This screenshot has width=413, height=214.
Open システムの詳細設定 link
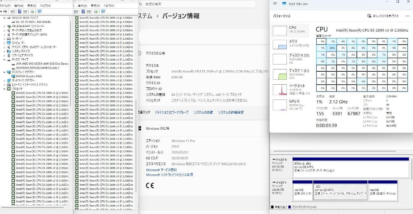pos(231,112)
